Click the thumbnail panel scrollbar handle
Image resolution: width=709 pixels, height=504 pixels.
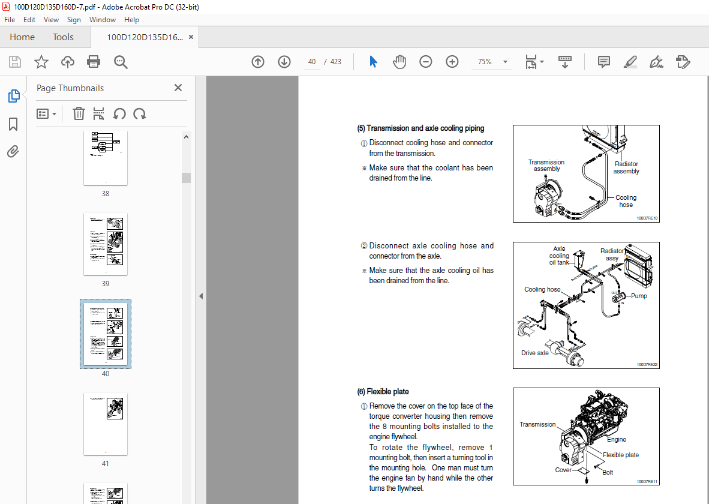click(187, 178)
